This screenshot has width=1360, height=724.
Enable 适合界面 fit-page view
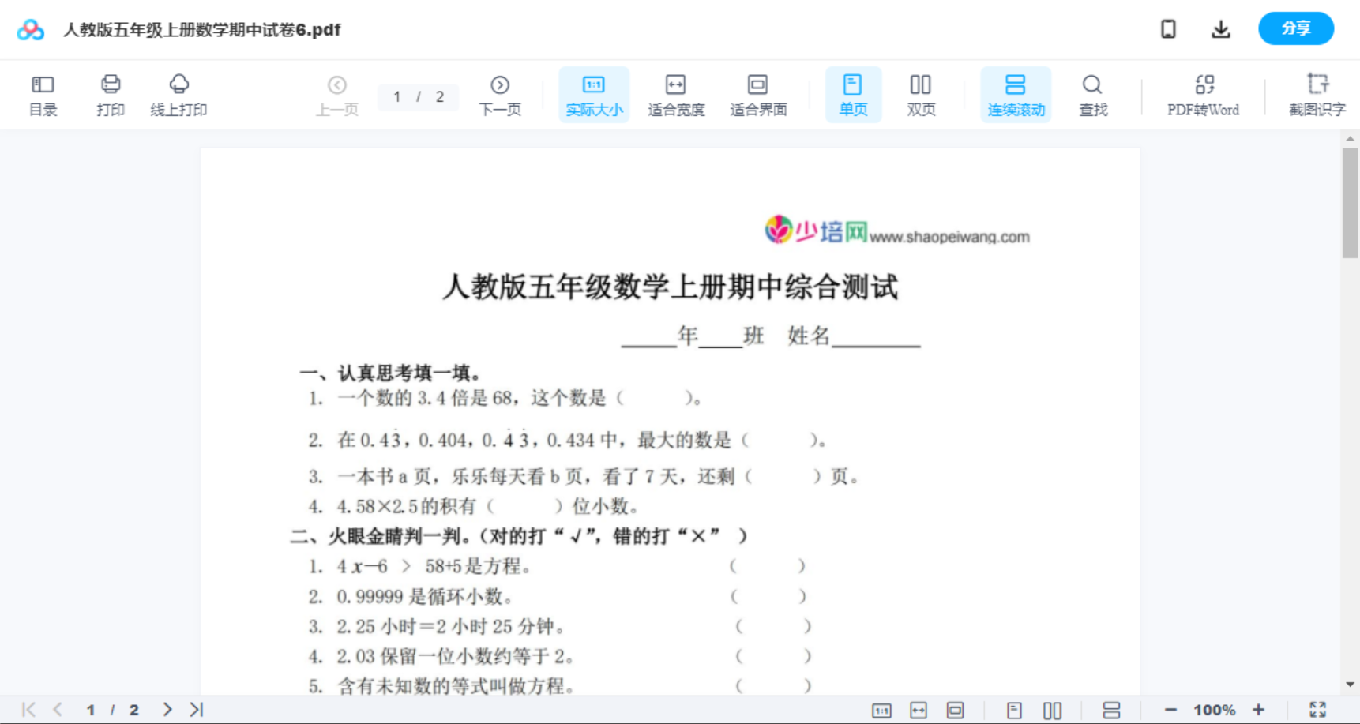[758, 94]
